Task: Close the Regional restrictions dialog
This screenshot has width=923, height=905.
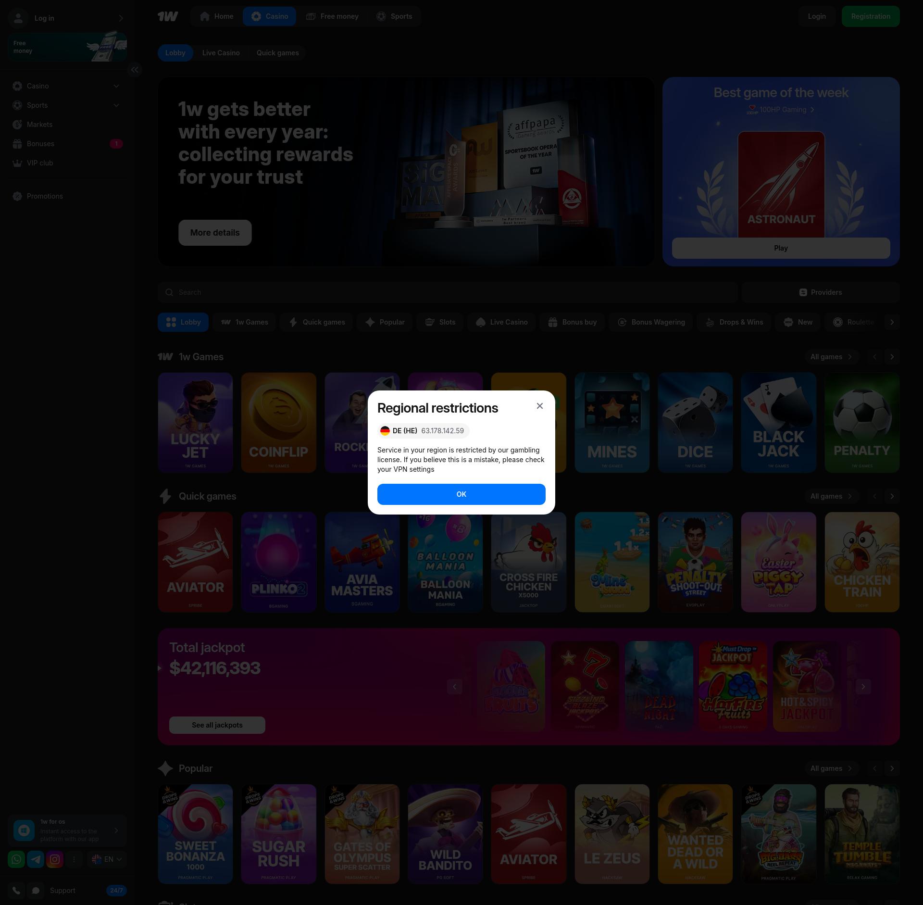Action: [x=539, y=406]
